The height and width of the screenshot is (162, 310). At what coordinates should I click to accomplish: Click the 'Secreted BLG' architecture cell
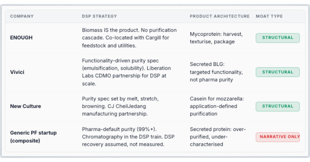click(x=216, y=72)
